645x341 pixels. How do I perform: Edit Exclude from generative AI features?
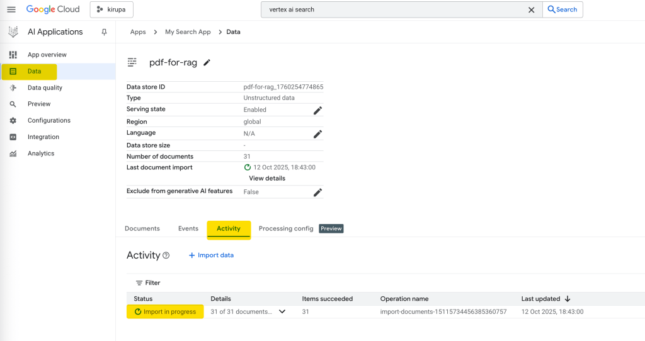(x=317, y=192)
